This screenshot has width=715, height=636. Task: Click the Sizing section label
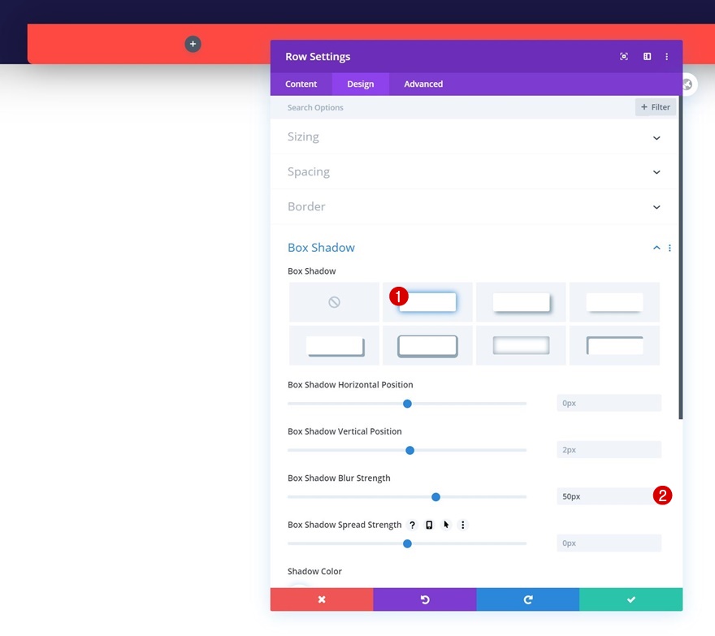[303, 136]
